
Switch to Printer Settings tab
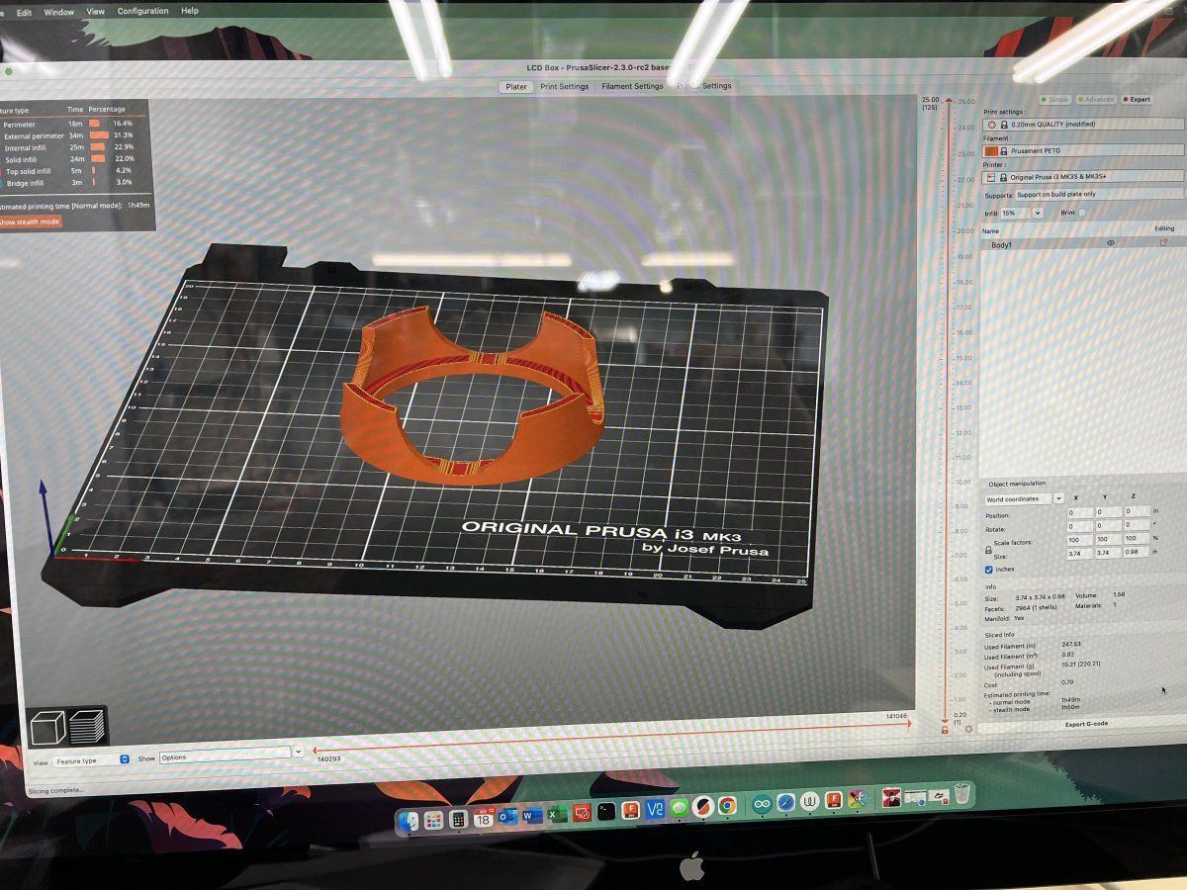pos(703,85)
